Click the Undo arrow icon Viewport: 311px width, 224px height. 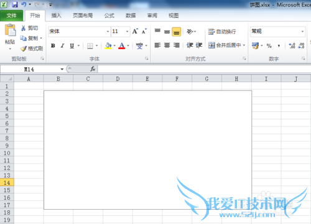click(24, 4)
